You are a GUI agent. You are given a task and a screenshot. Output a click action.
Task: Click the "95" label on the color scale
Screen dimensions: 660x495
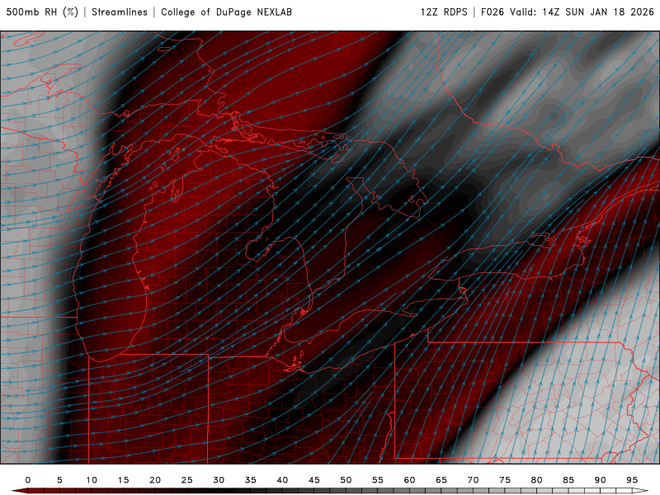(x=632, y=480)
